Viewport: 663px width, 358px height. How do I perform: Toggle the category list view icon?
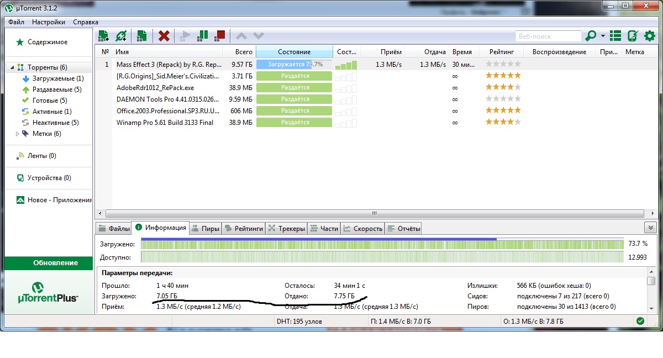pos(616,36)
